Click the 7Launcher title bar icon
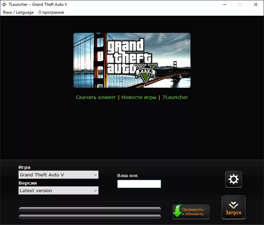 [x=4, y=4]
